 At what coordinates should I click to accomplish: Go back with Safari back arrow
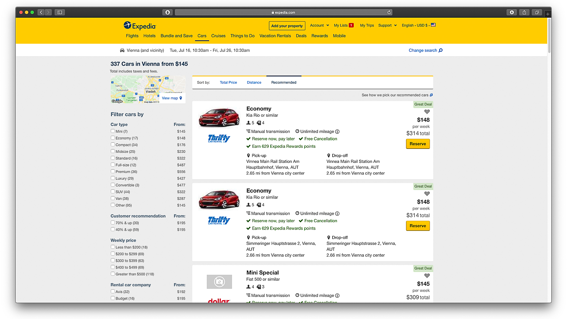[x=41, y=12]
